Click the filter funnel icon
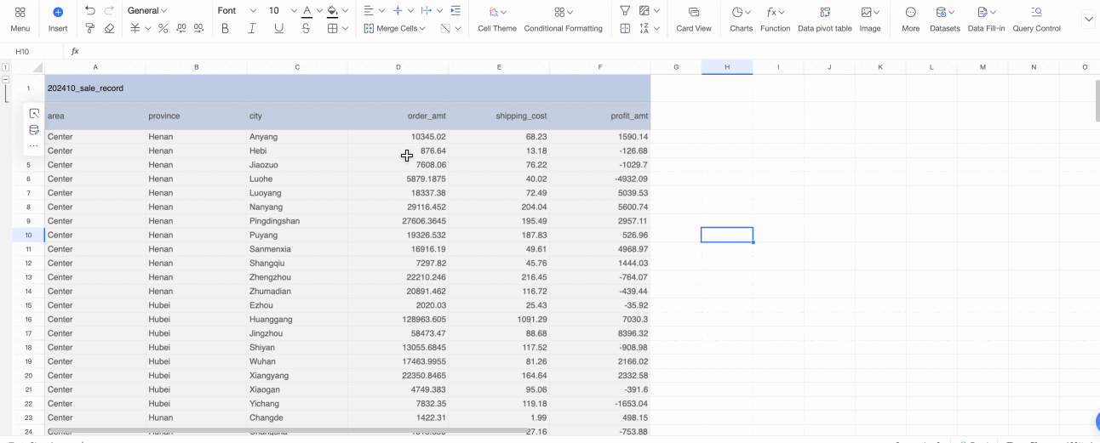This screenshot has height=443, width=1100. click(x=625, y=11)
